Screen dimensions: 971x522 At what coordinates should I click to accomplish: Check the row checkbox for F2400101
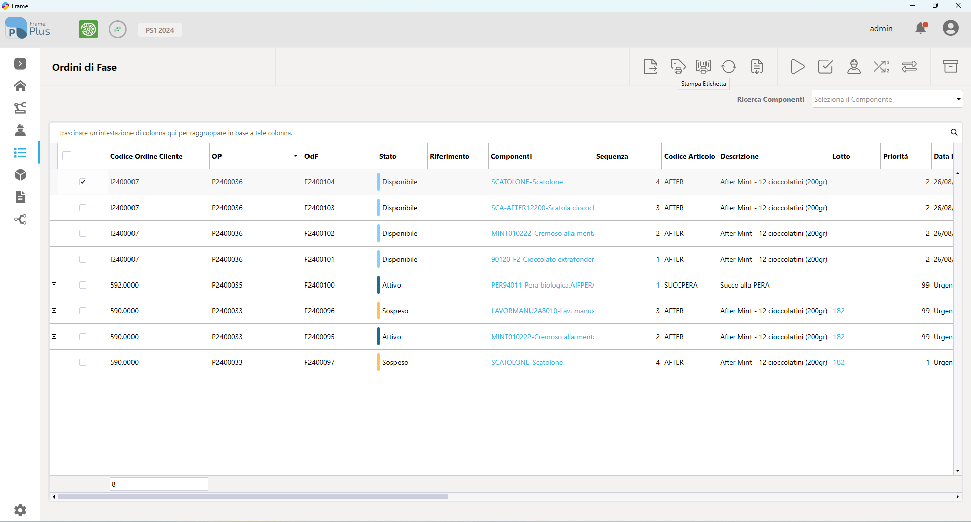(83, 259)
